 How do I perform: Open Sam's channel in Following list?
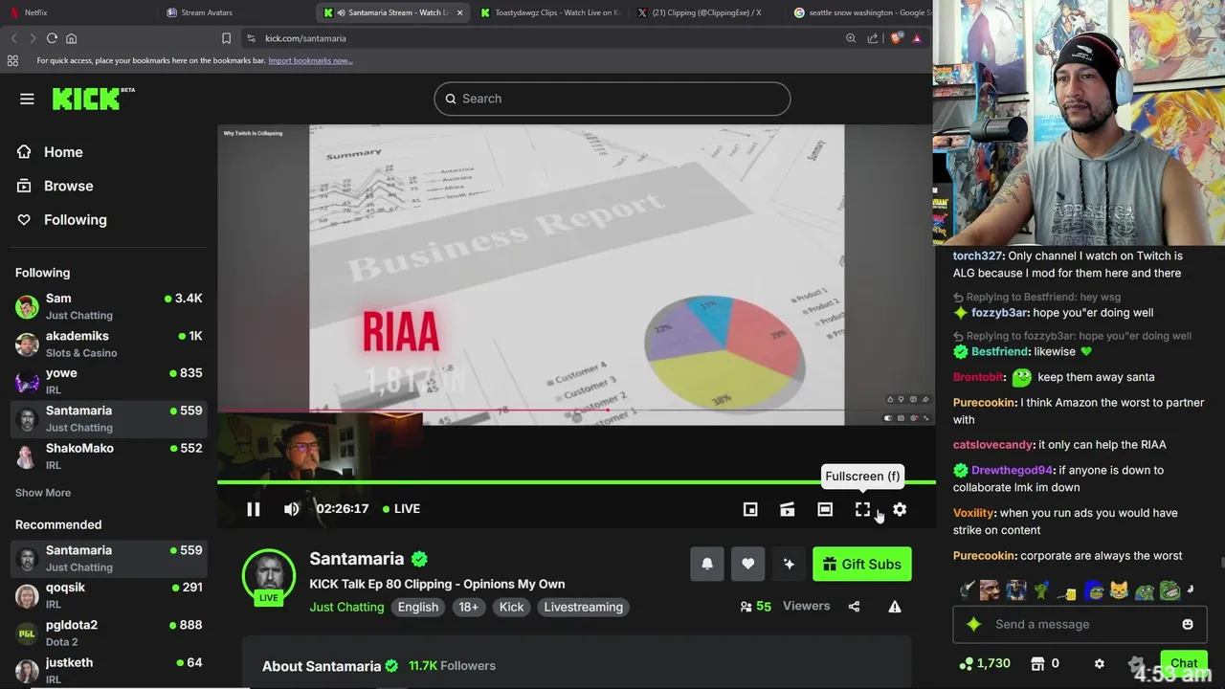(x=108, y=306)
